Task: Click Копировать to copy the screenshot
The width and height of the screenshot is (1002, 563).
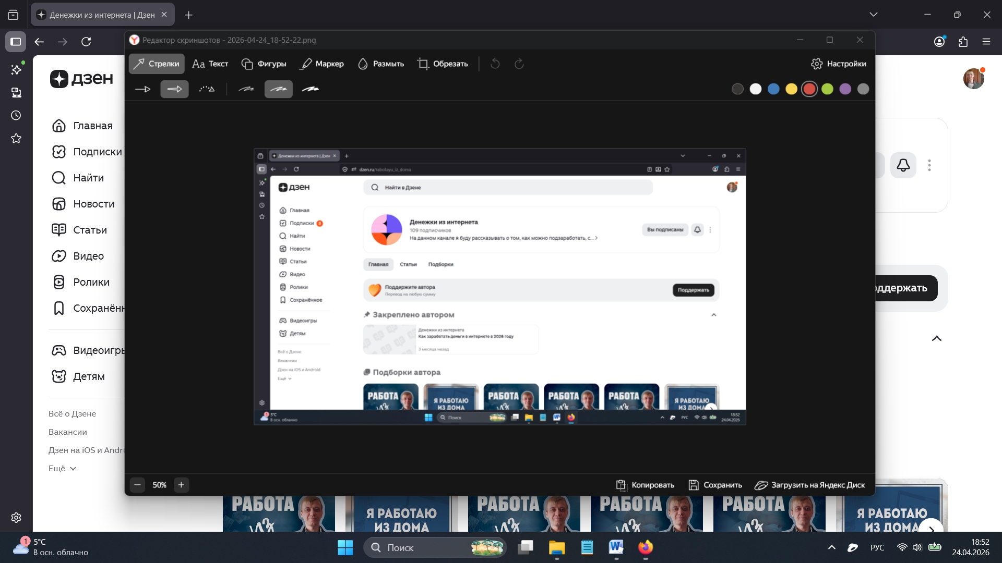Action: (645, 485)
